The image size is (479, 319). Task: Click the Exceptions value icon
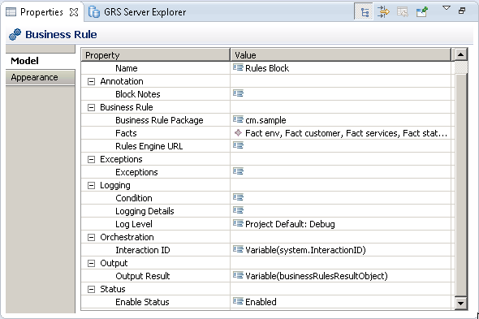point(238,171)
